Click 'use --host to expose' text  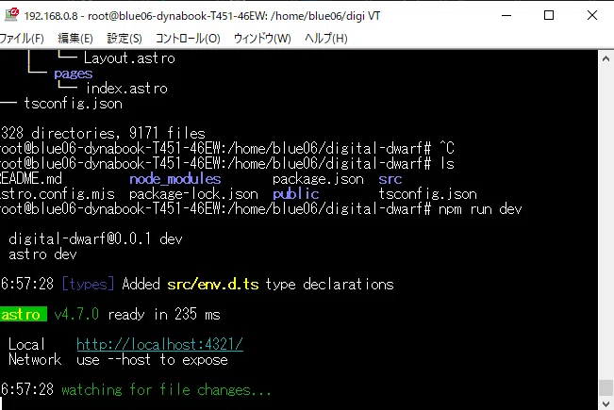pyautogui.click(x=152, y=359)
